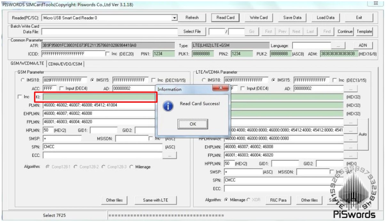Click the Go button in Batch Write
This screenshot has width=386, height=222.
point(252,32)
